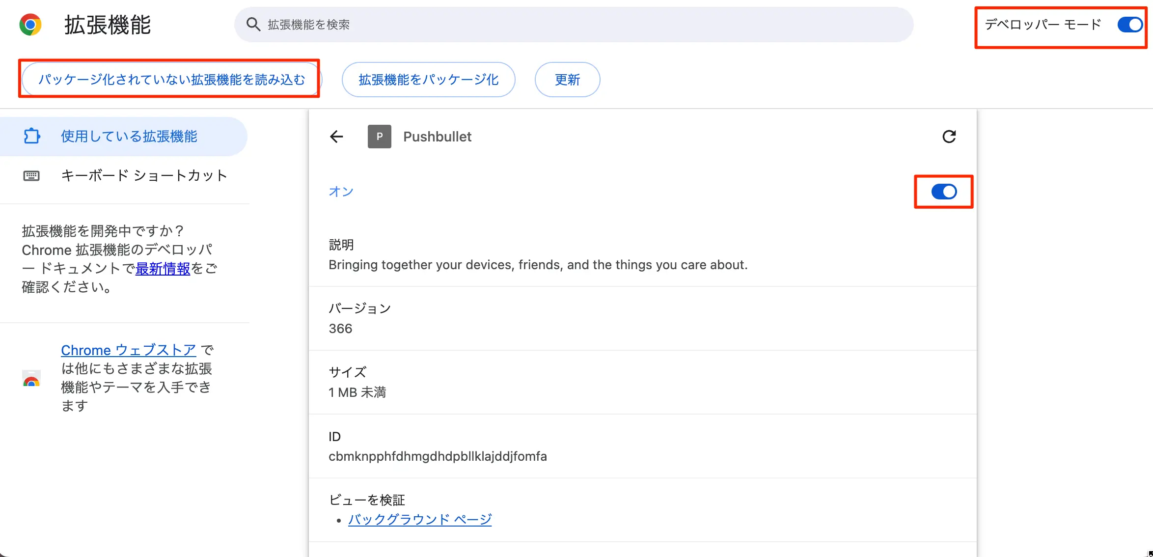Click the 拡張機能をパッケージ化 button

point(428,80)
